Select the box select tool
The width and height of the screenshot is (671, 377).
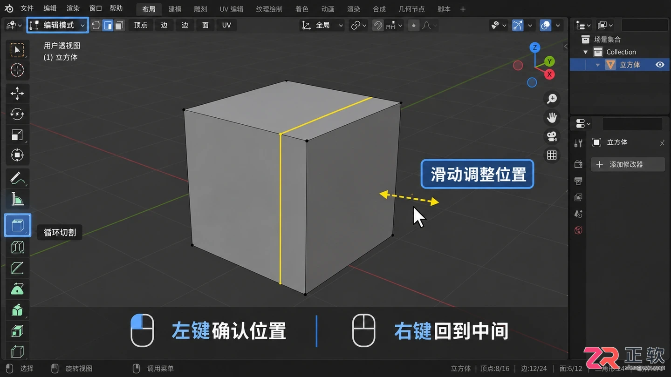[17, 50]
